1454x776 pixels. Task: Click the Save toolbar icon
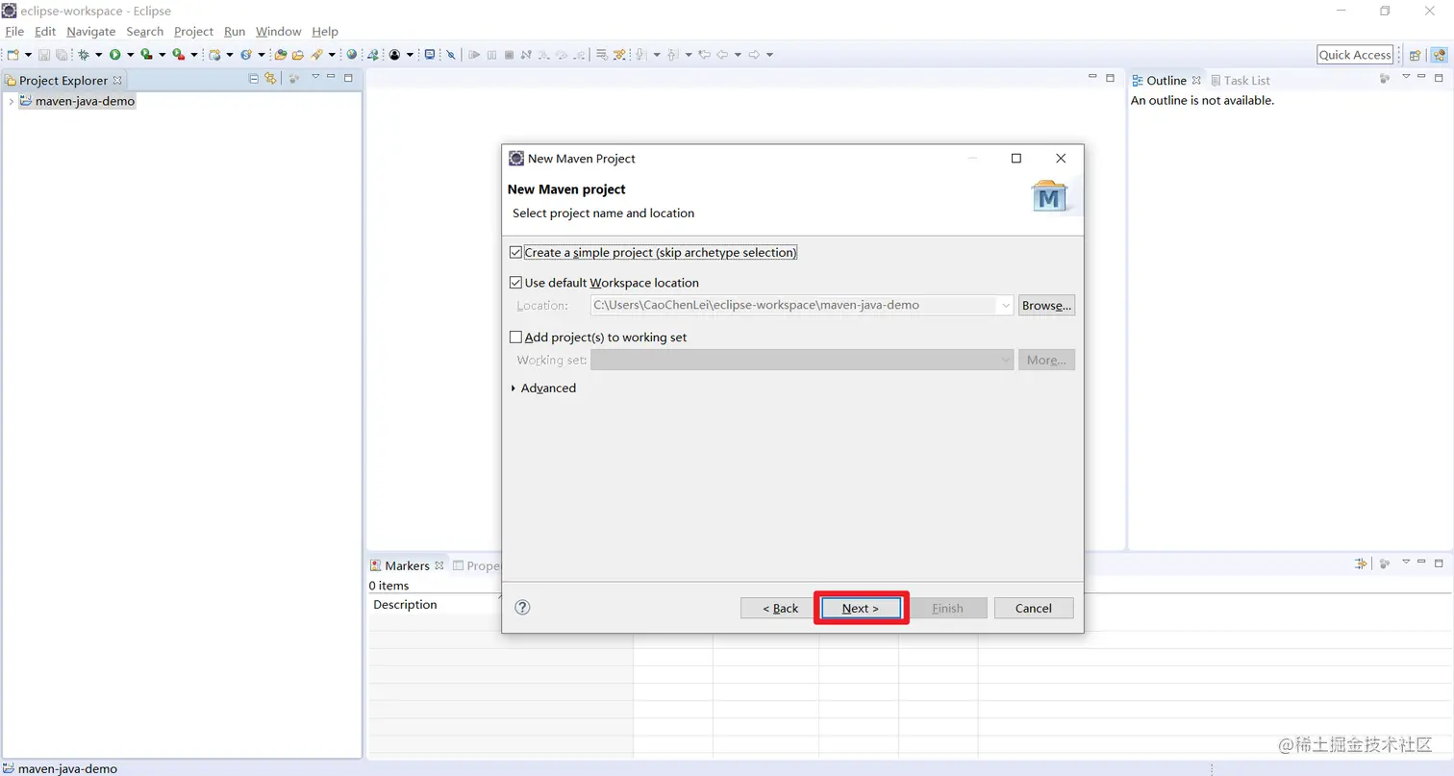[44, 55]
